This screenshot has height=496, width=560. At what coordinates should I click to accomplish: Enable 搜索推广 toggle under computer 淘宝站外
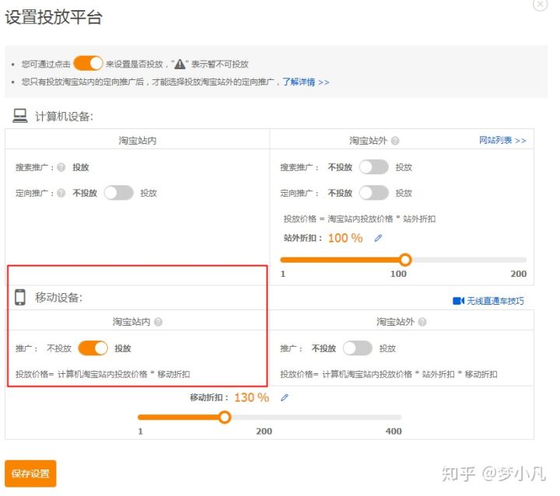coord(373,167)
